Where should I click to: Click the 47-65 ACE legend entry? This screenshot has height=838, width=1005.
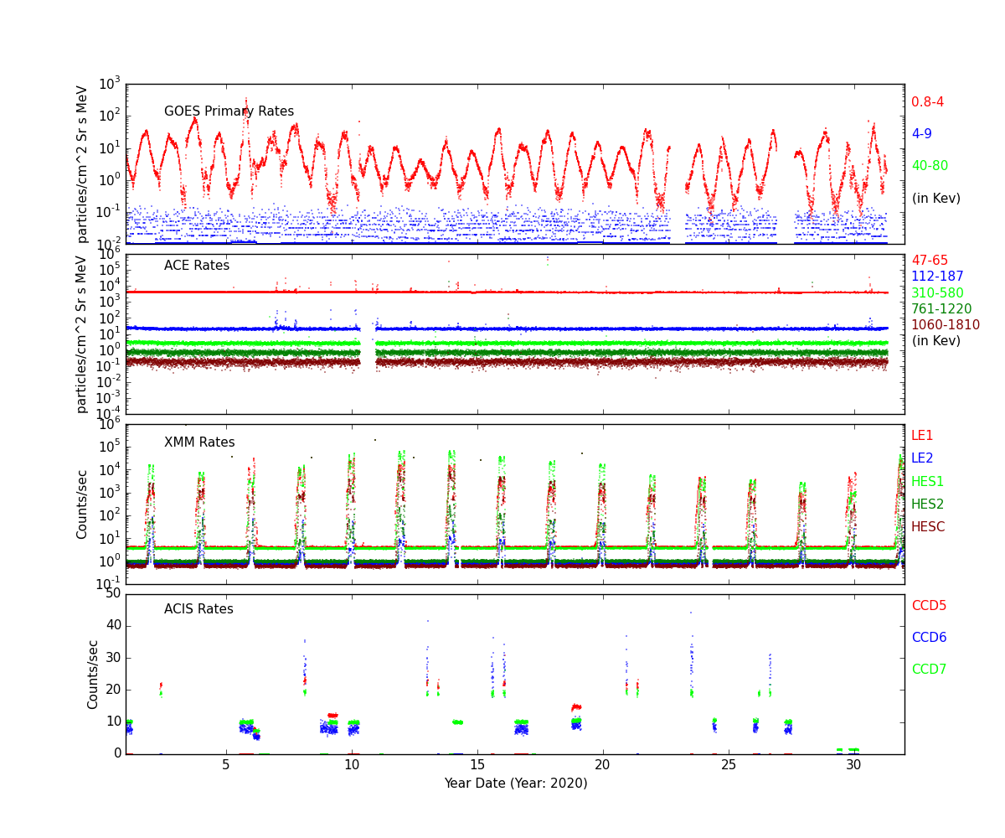pos(930,261)
